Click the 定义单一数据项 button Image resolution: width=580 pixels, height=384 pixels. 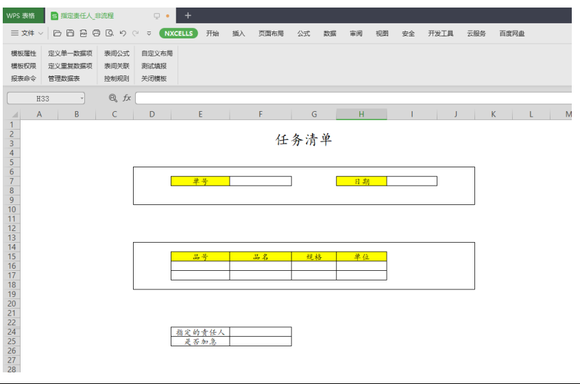coord(70,53)
